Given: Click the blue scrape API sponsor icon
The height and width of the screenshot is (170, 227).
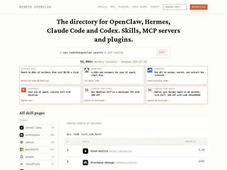Looking at the screenshot, I should click(x=150, y=70).
